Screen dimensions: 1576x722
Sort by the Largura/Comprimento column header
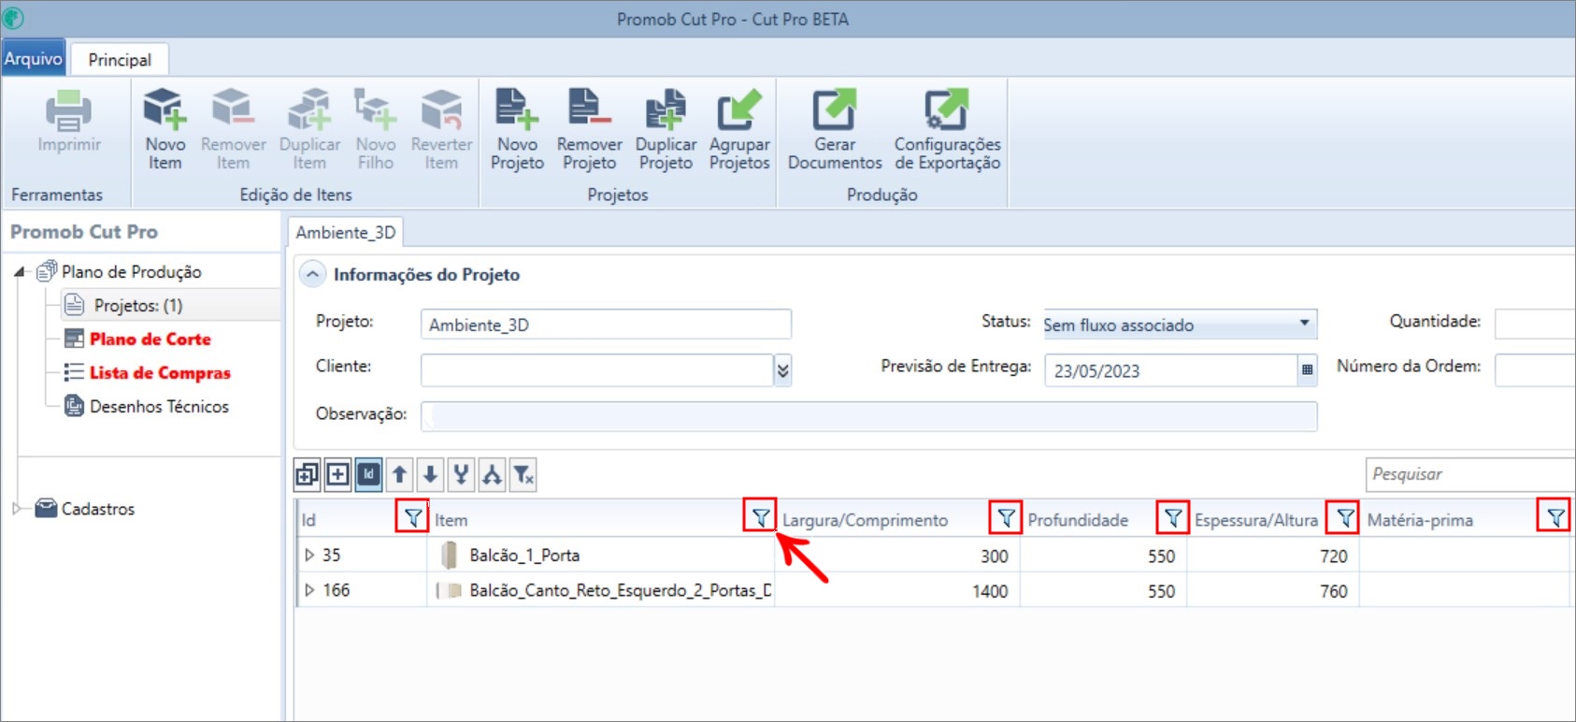point(865,520)
